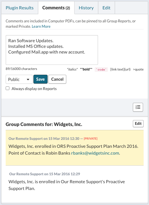149x205 pixels.
Task: Click the [link text](url) hint
Action: pos(120,69)
